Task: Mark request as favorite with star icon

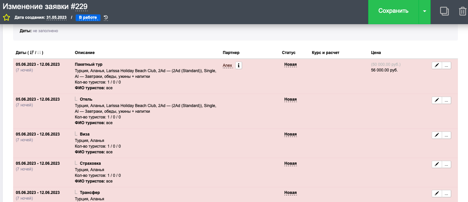Action: click(6, 17)
